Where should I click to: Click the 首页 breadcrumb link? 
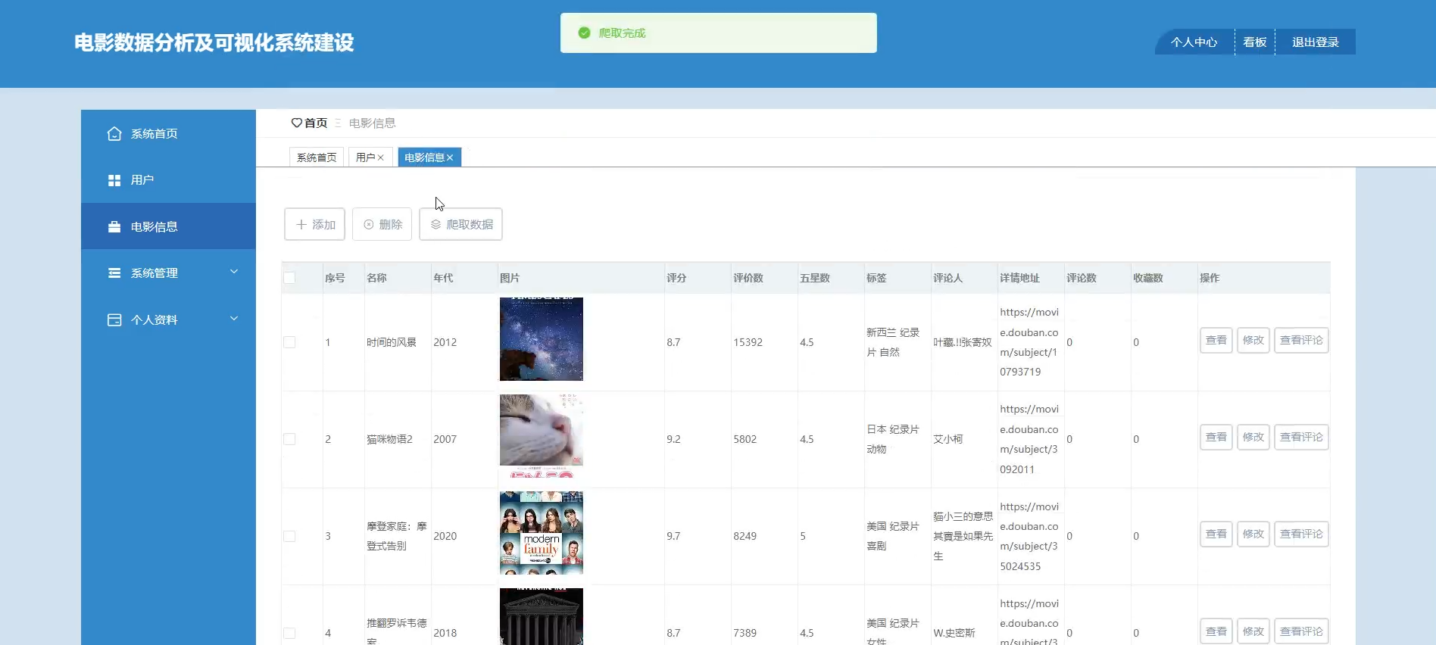point(316,123)
